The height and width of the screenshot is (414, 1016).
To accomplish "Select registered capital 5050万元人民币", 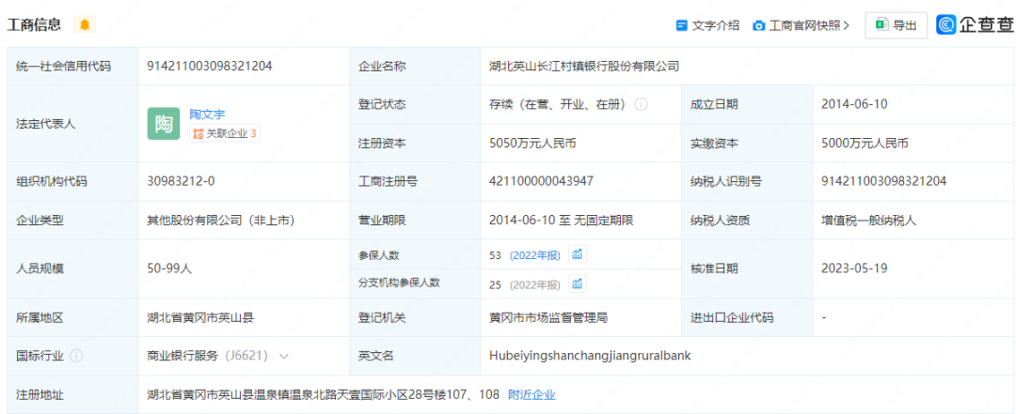I will pos(532,144).
